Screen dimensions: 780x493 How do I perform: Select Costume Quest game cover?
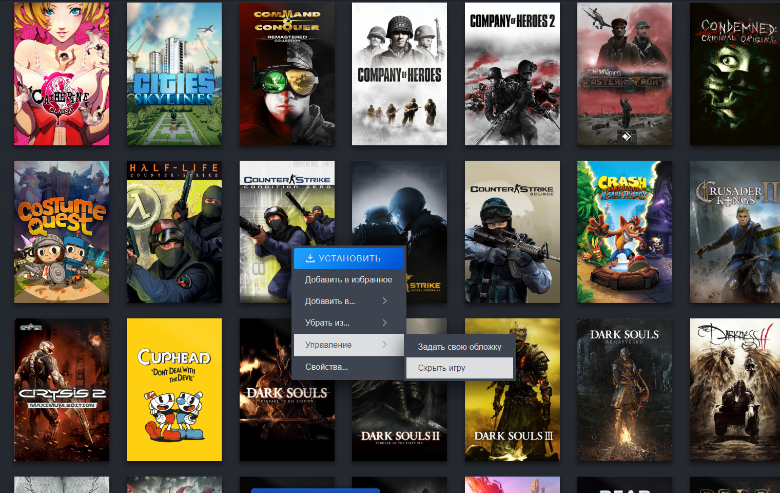pyautogui.click(x=62, y=232)
